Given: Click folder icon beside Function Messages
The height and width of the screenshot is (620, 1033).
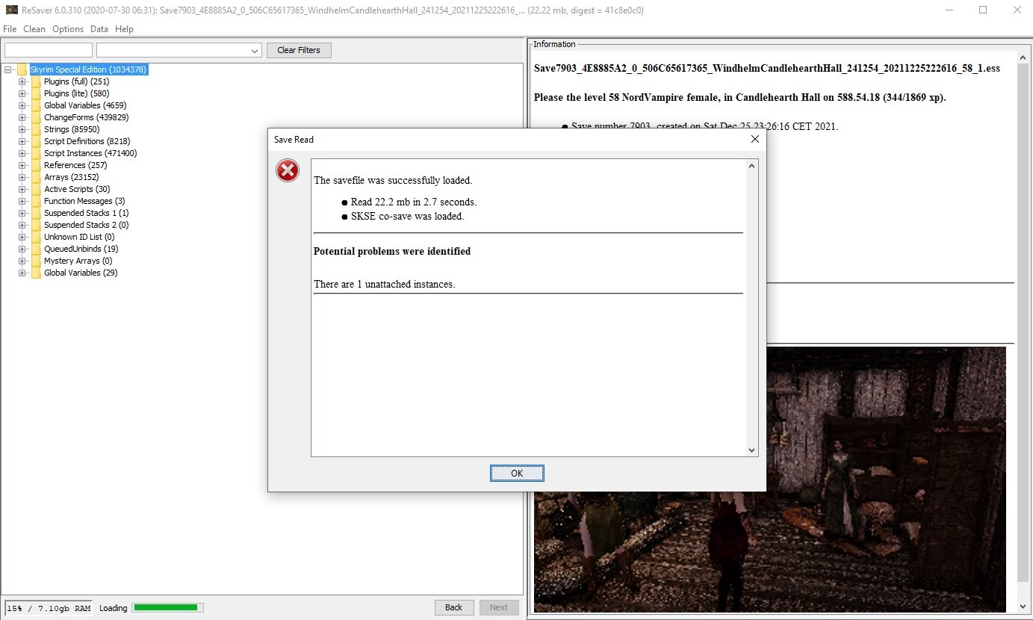Looking at the screenshot, I should 36,201.
